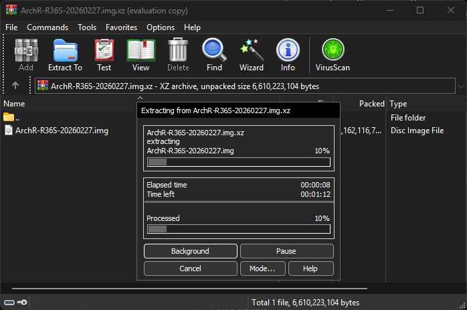Open the File menu

point(11,27)
